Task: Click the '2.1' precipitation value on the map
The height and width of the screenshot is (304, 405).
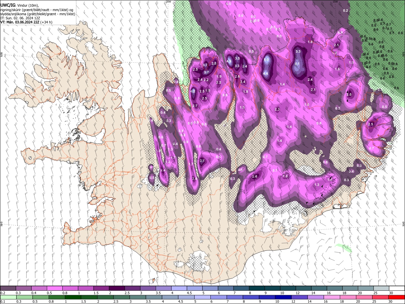Action: [x=313, y=90]
